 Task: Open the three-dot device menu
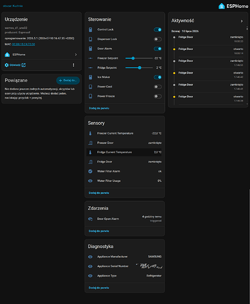pos(73,65)
